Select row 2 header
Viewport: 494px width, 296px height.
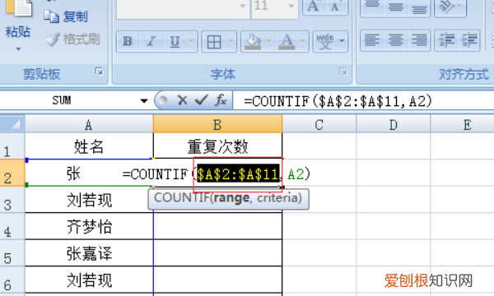12,173
